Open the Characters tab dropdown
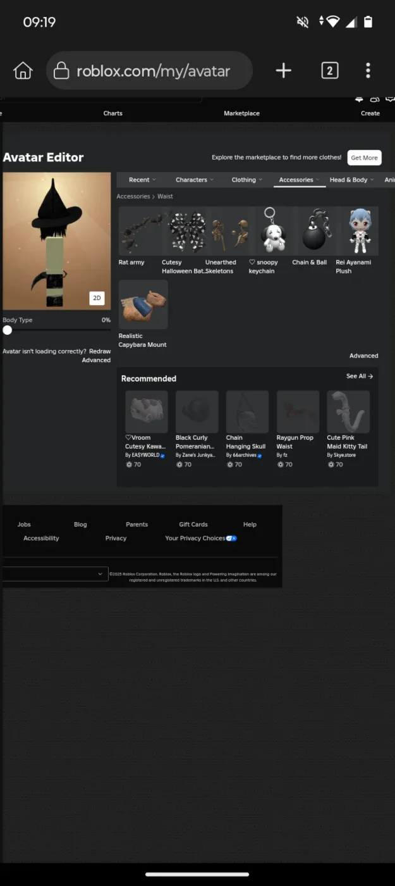This screenshot has width=395, height=886. click(194, 180)
